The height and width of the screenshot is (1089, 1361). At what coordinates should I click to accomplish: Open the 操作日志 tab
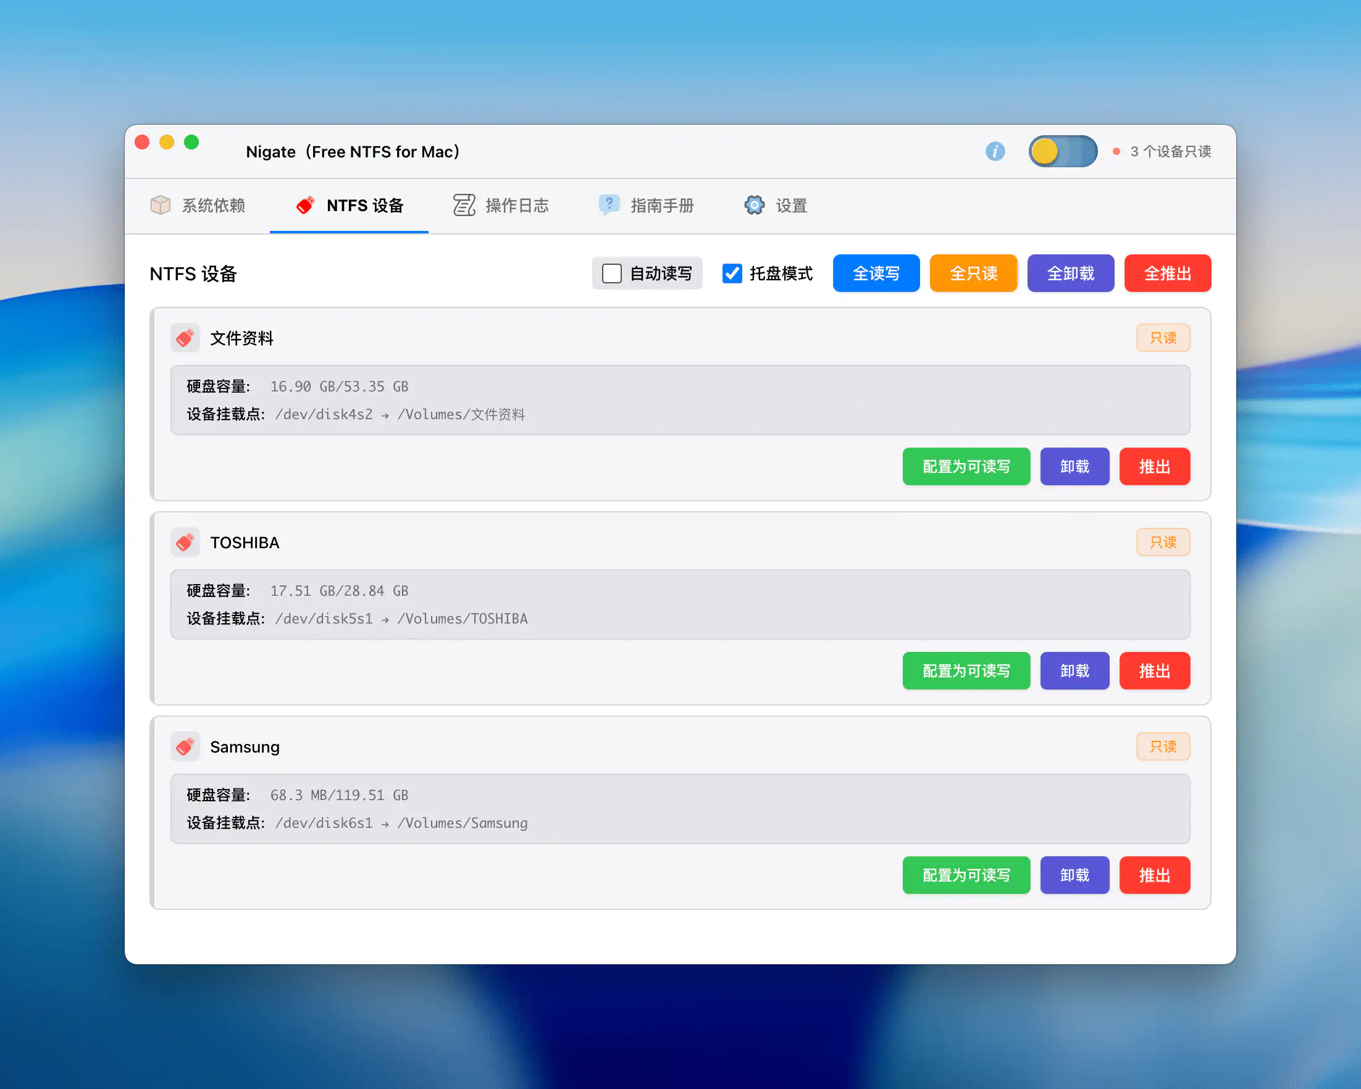[x=517, y=205]
